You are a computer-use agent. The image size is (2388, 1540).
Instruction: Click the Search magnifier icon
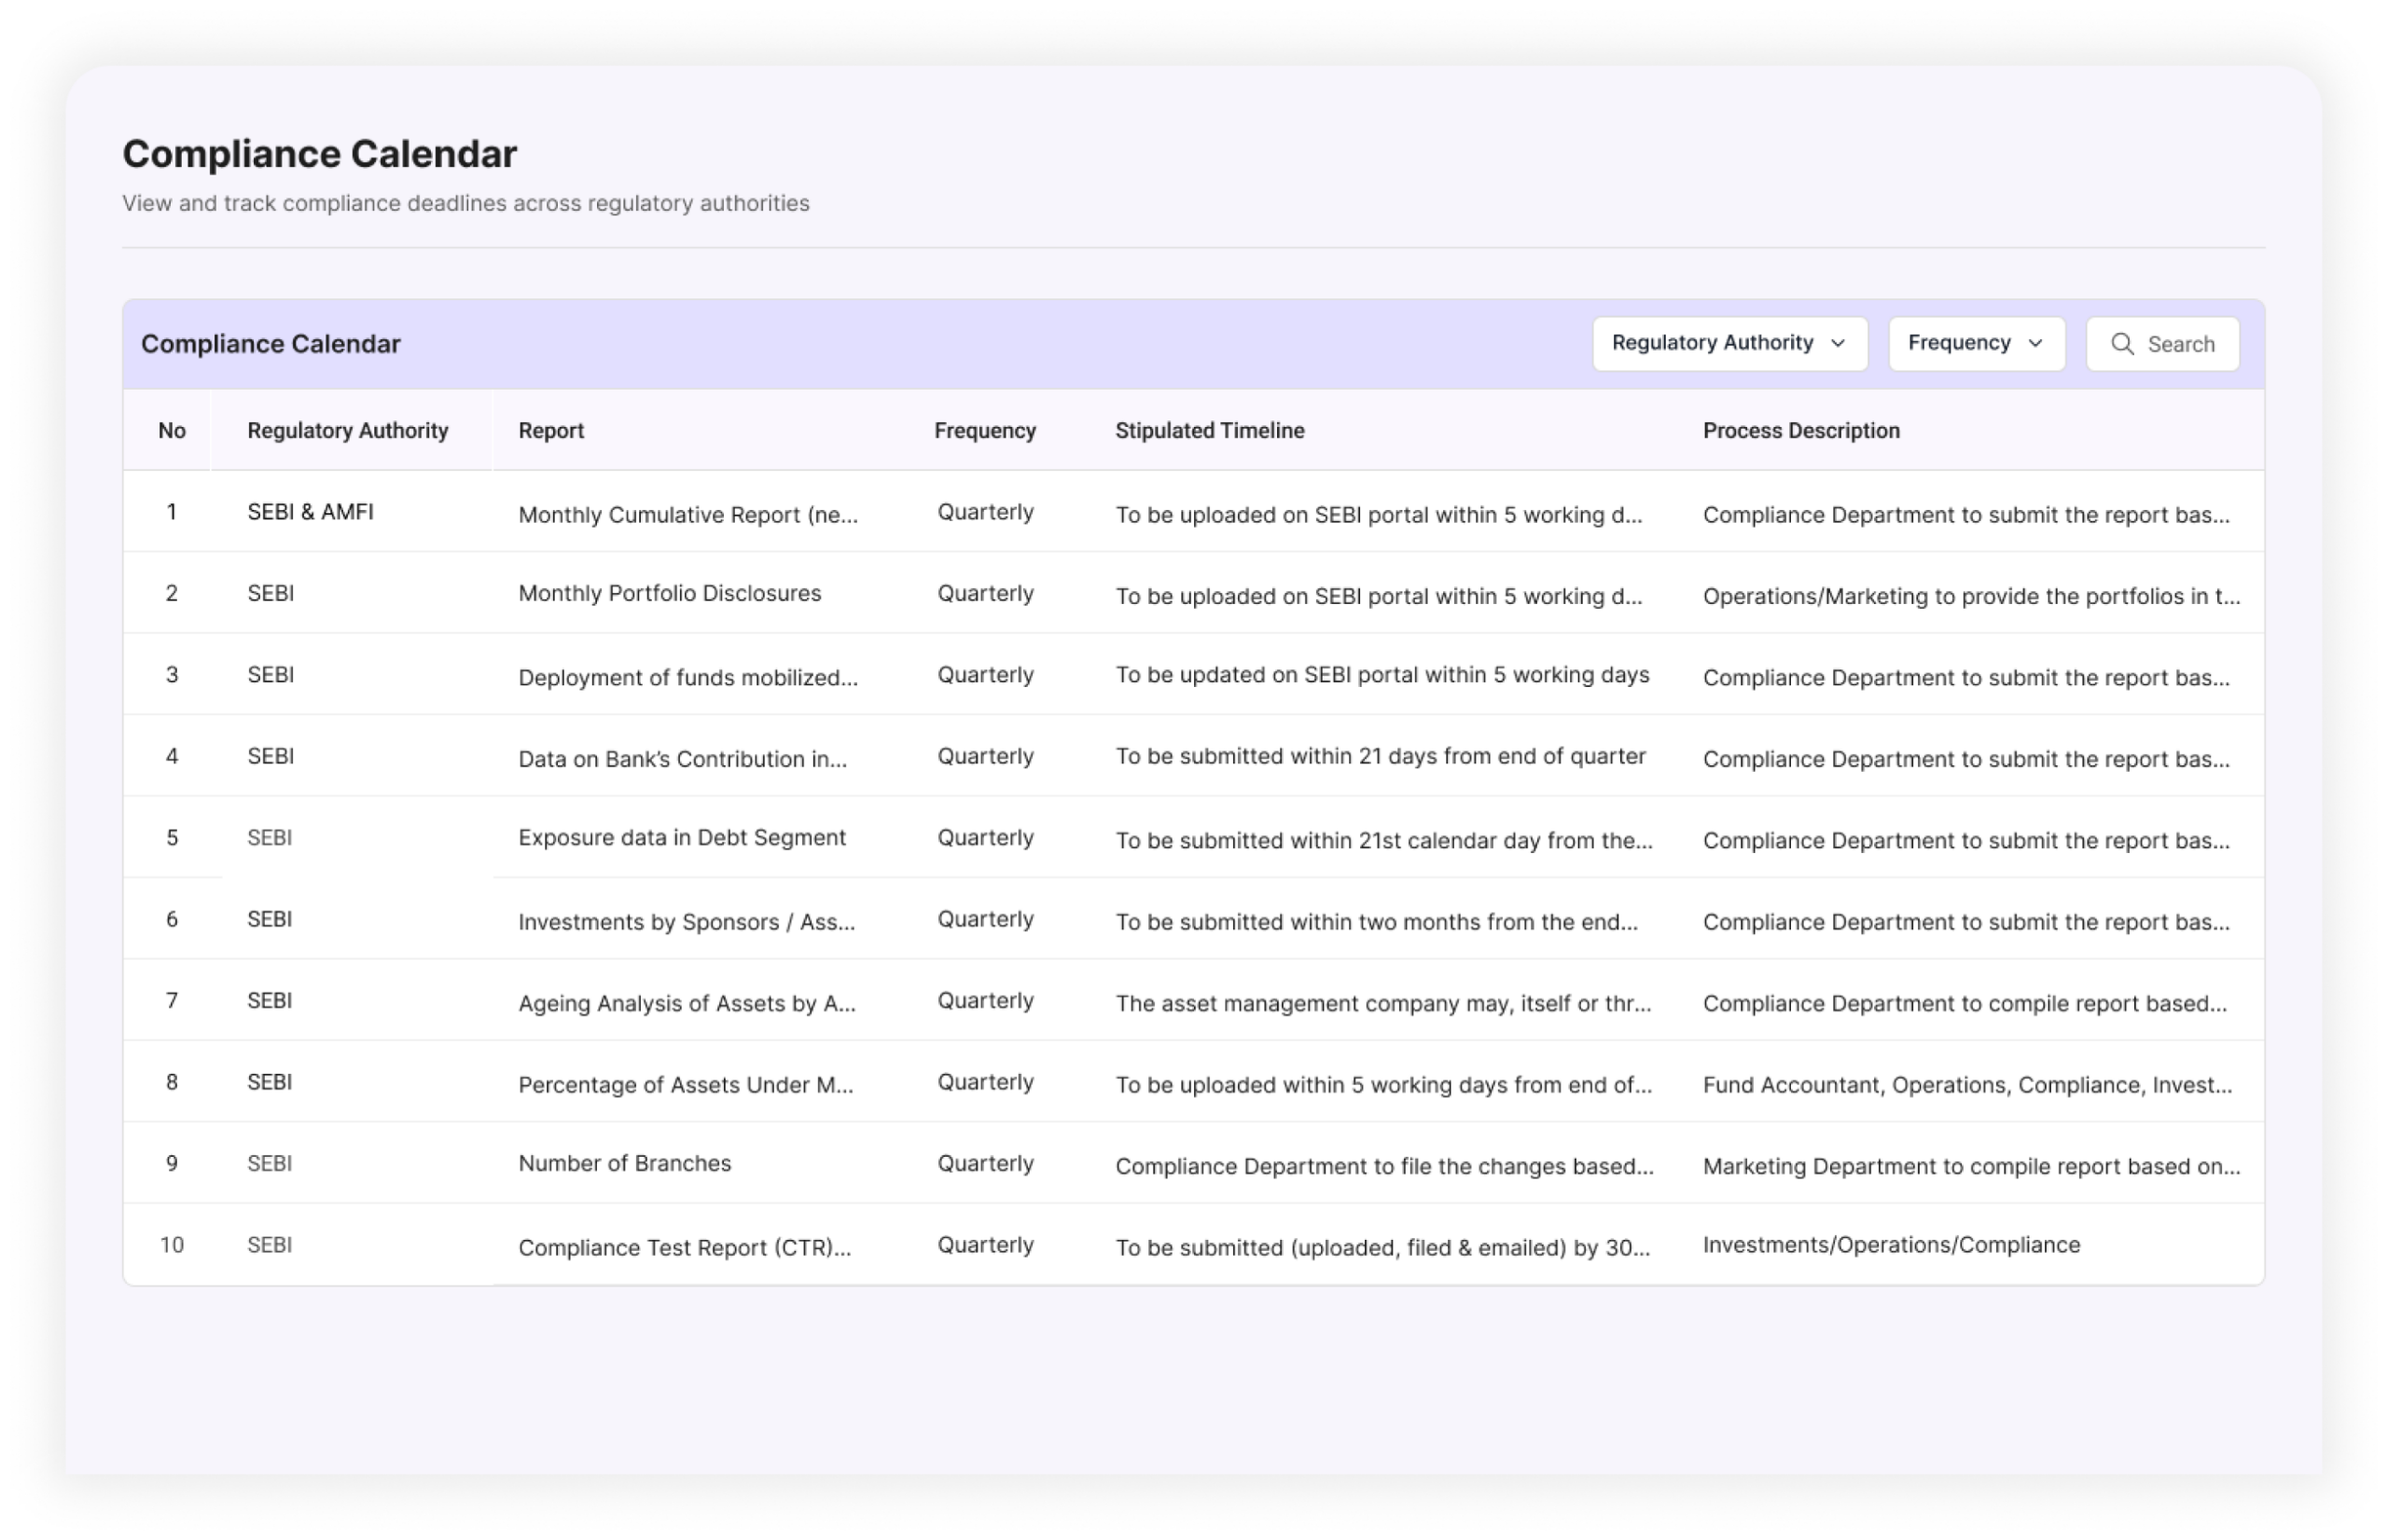click(2123, 344)
